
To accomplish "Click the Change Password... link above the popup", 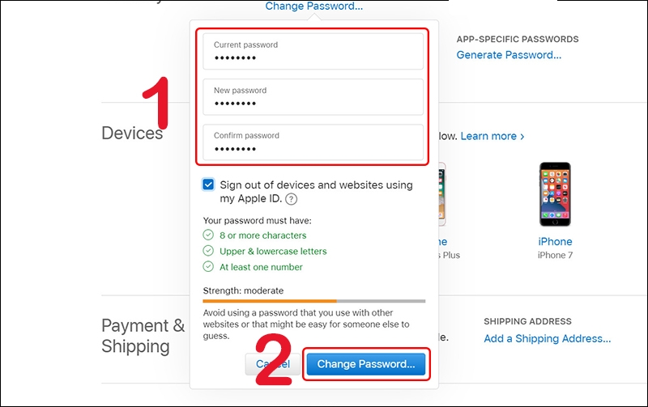I will (313, 6).
